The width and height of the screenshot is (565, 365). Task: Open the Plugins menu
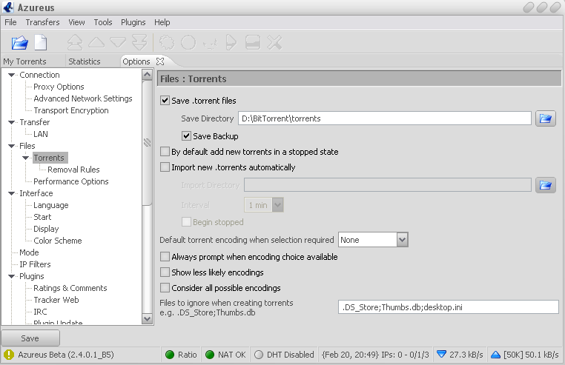[x=133, y=22]
